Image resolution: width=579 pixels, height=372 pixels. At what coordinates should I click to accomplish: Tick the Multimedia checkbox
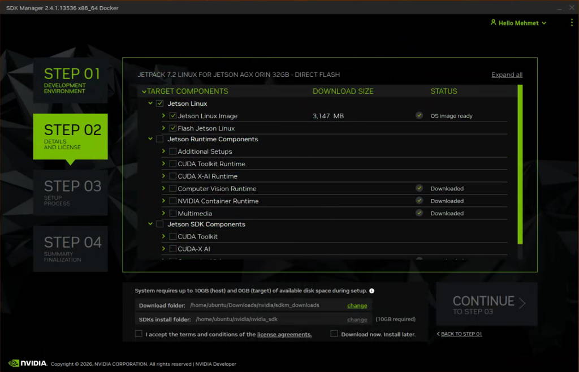pos(173,213)
